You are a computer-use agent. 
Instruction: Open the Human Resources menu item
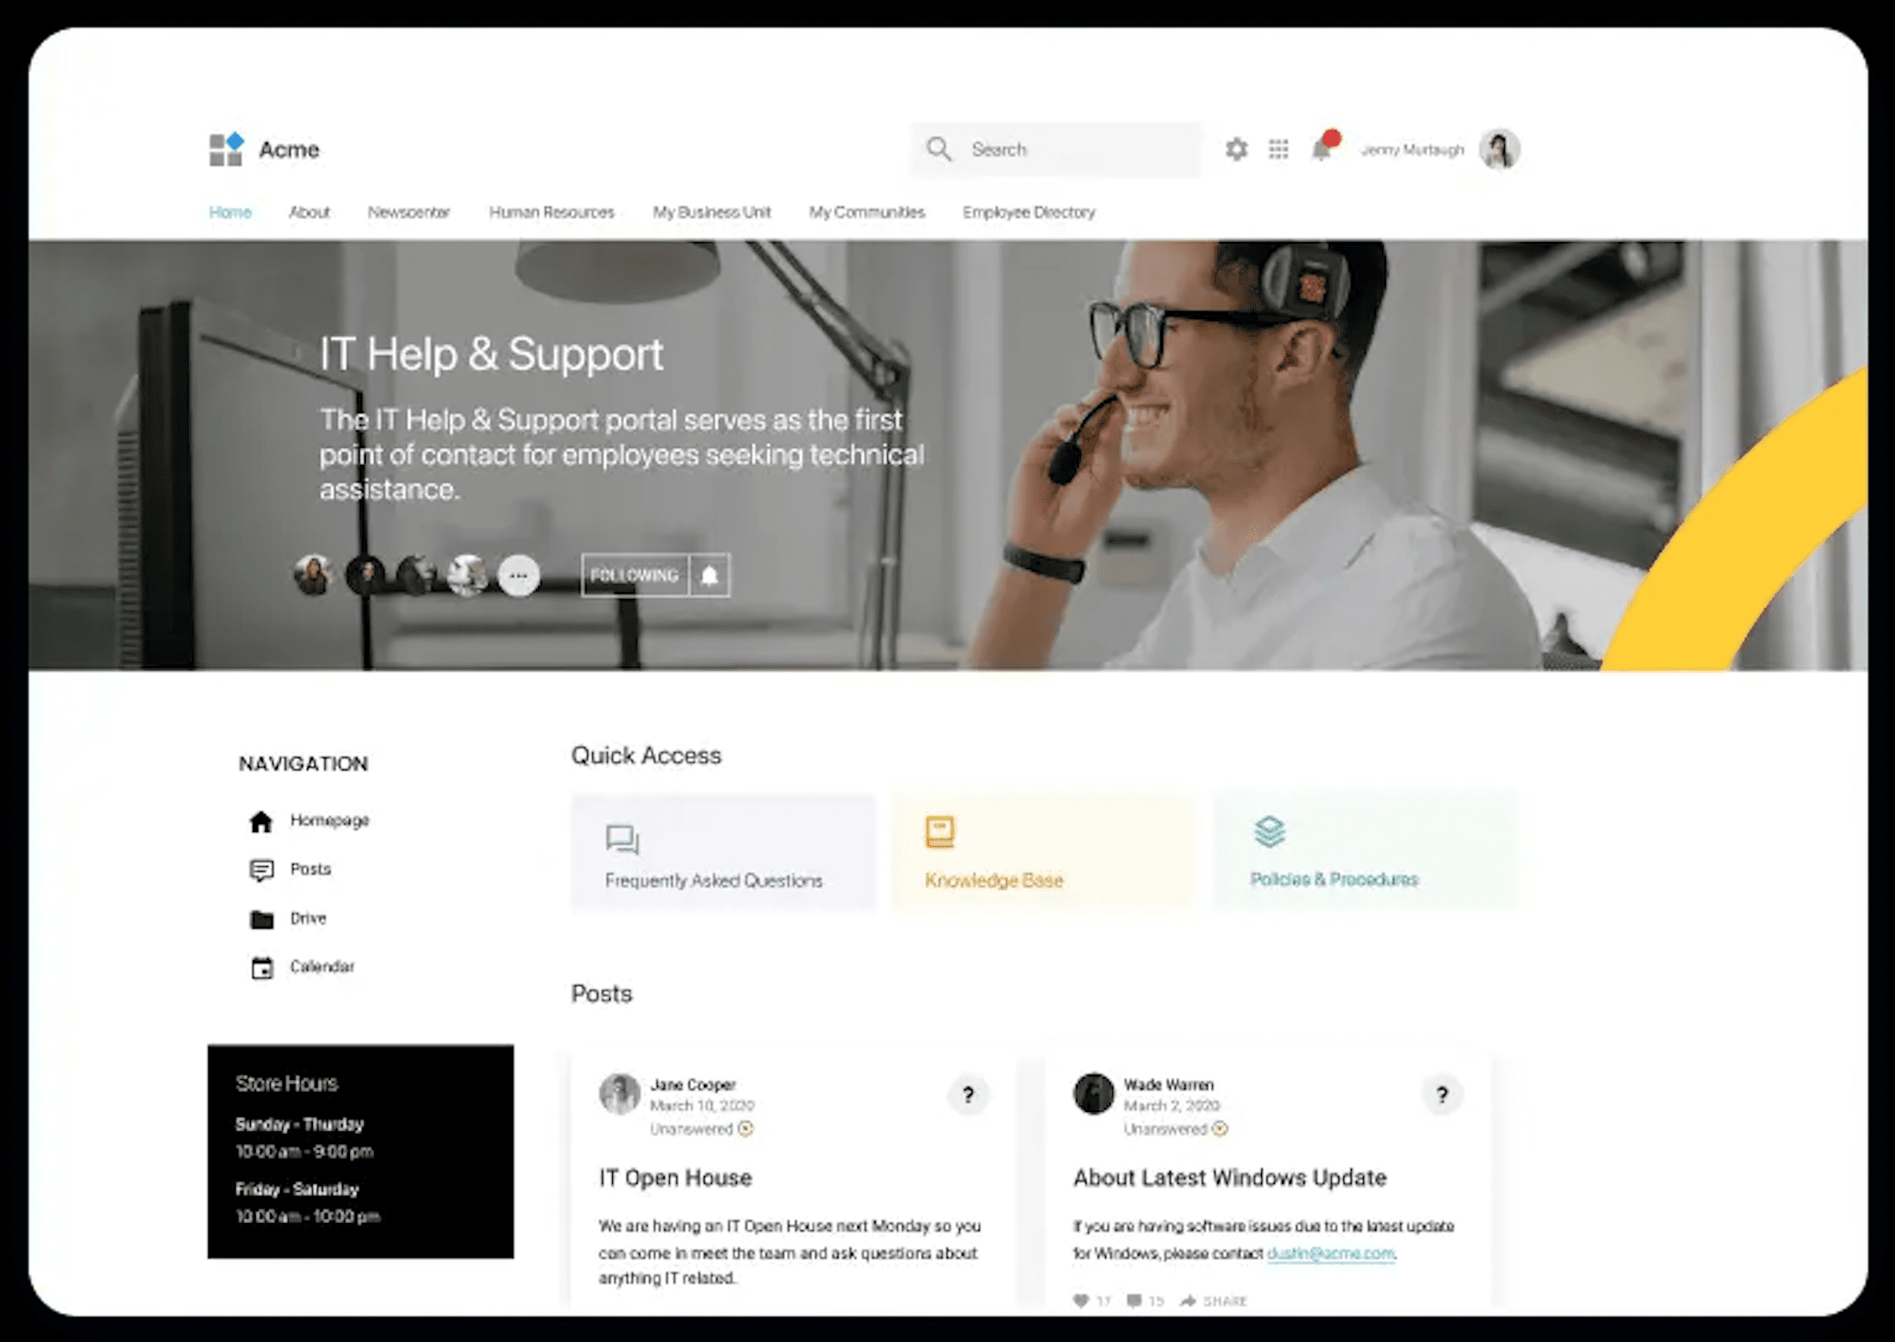[x=551, y=212]
